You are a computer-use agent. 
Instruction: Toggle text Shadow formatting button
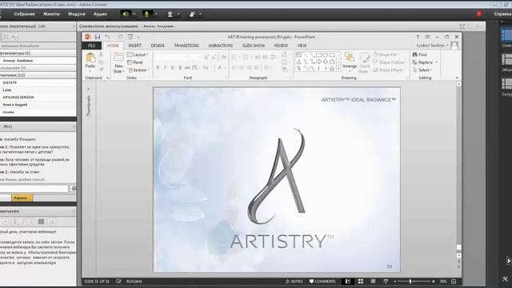click(x=180, y=67)
